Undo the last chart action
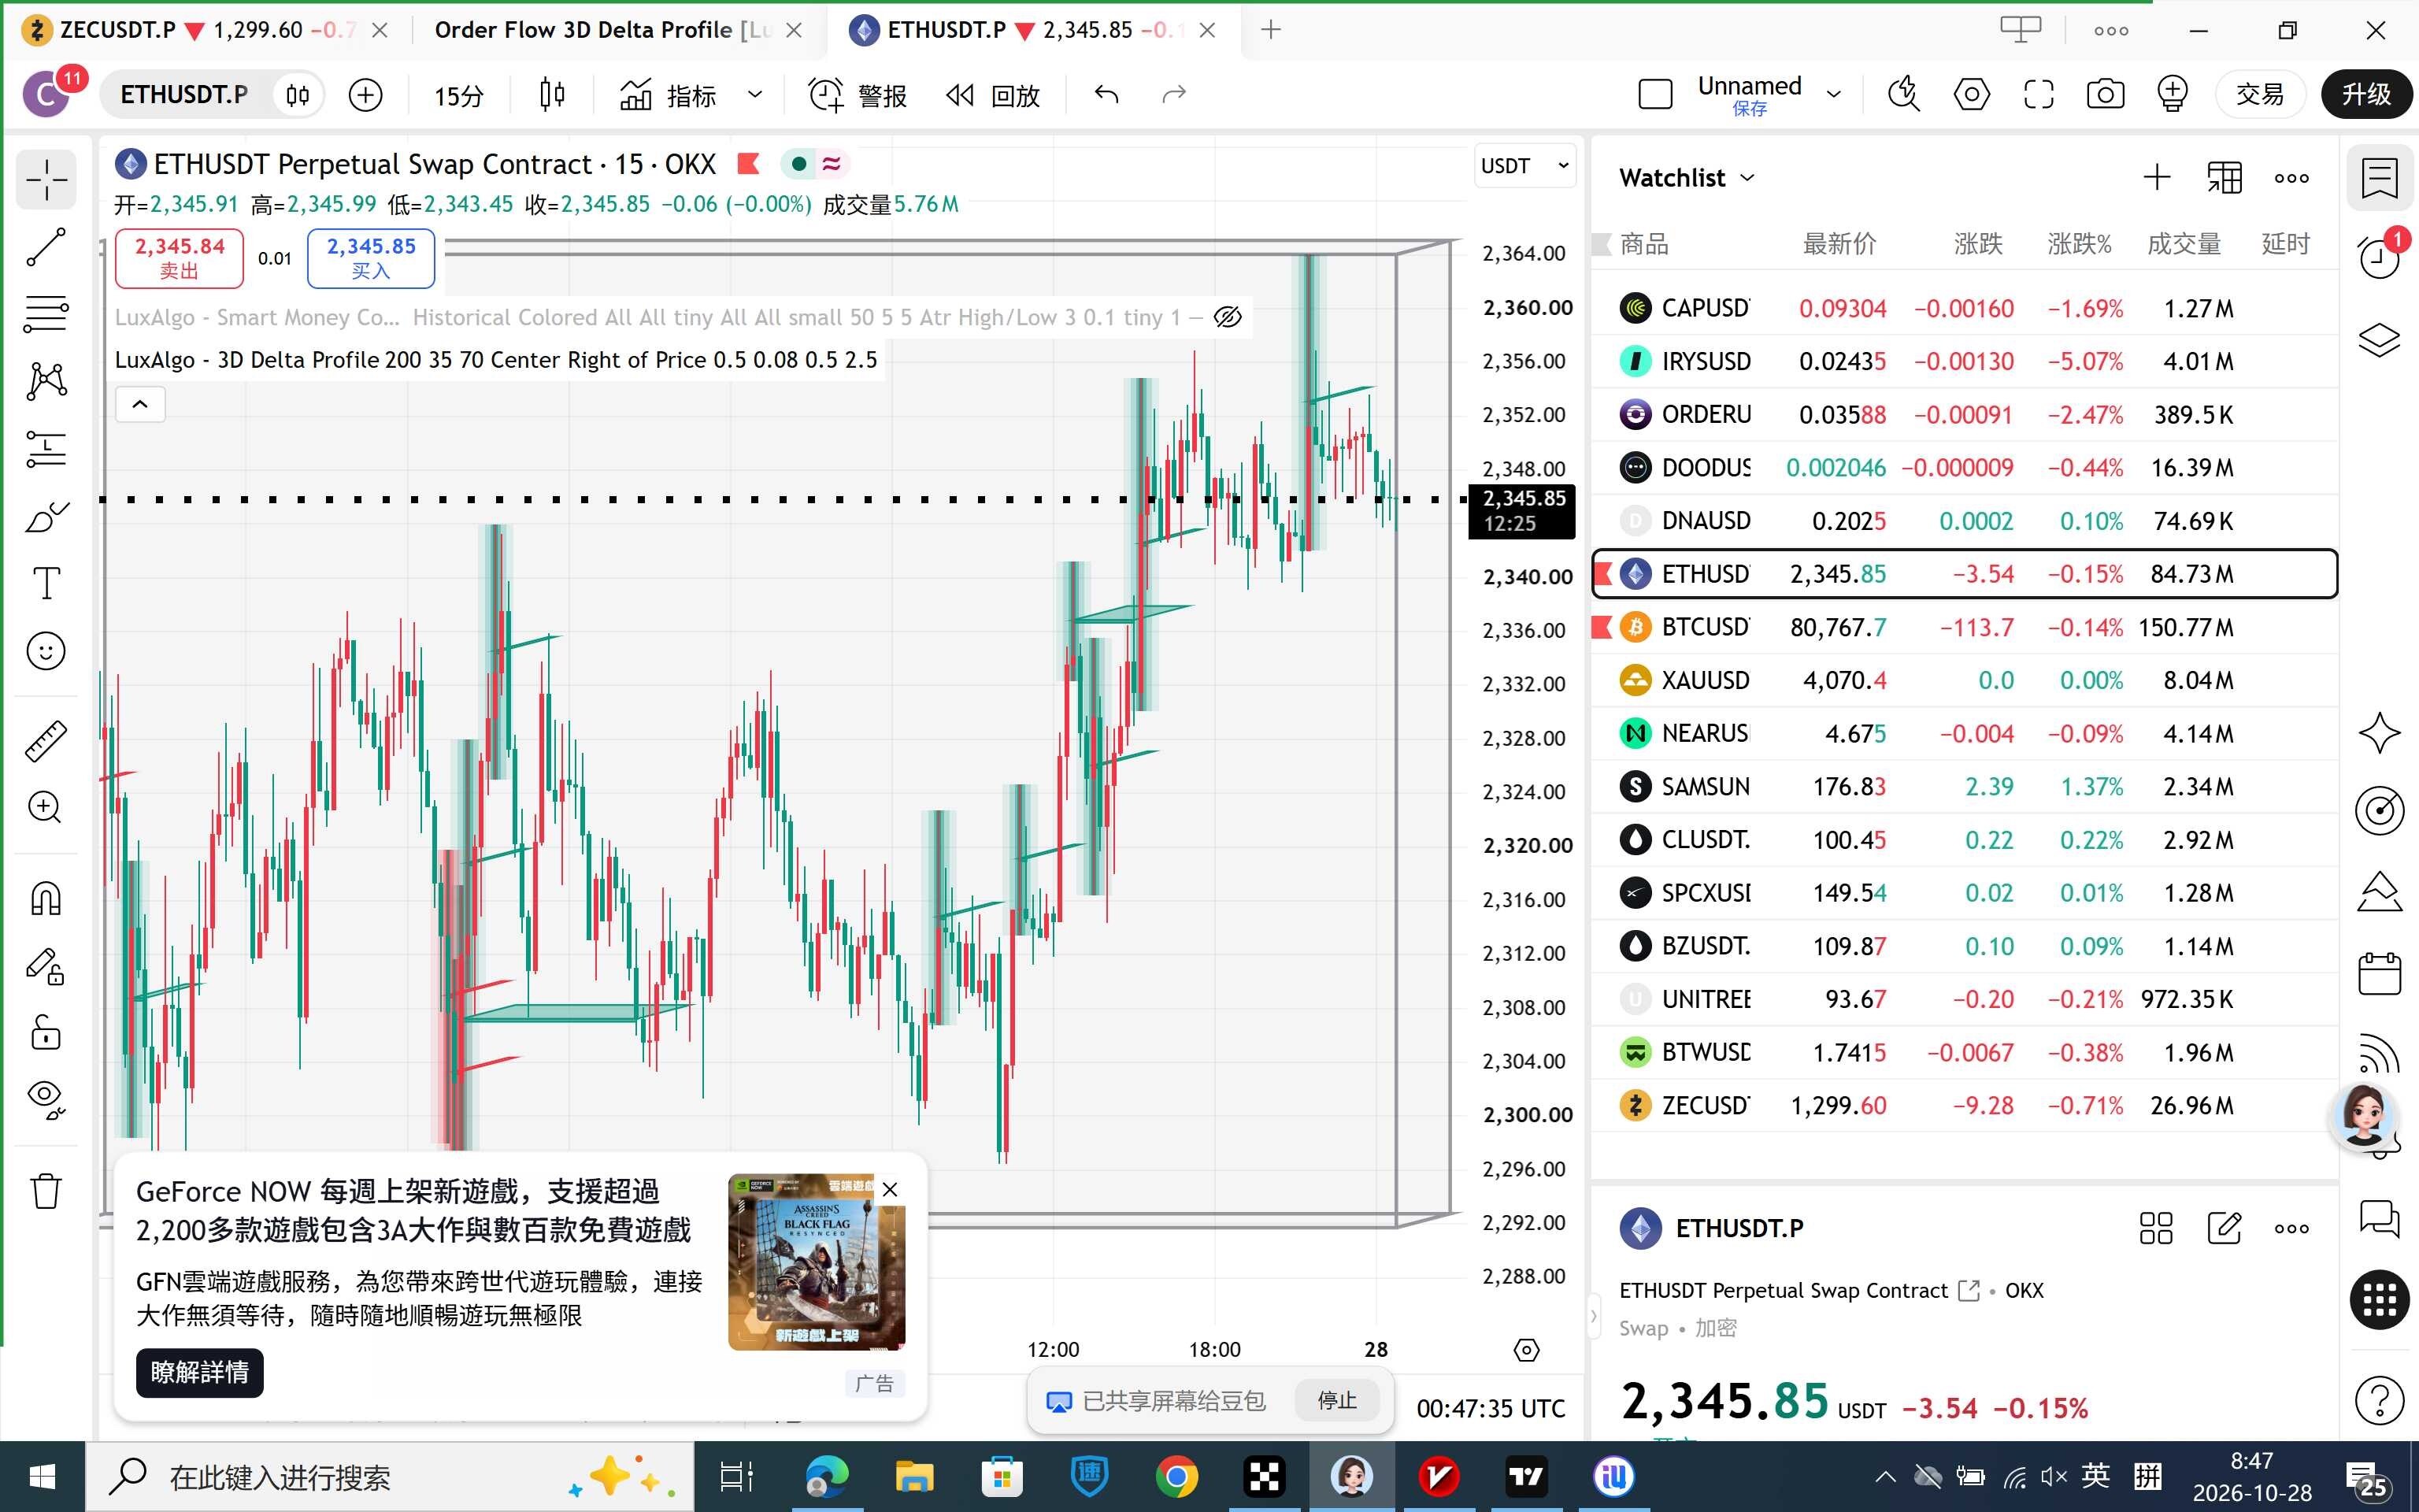This screenshot has height=1512, width=2419. 1106,95
